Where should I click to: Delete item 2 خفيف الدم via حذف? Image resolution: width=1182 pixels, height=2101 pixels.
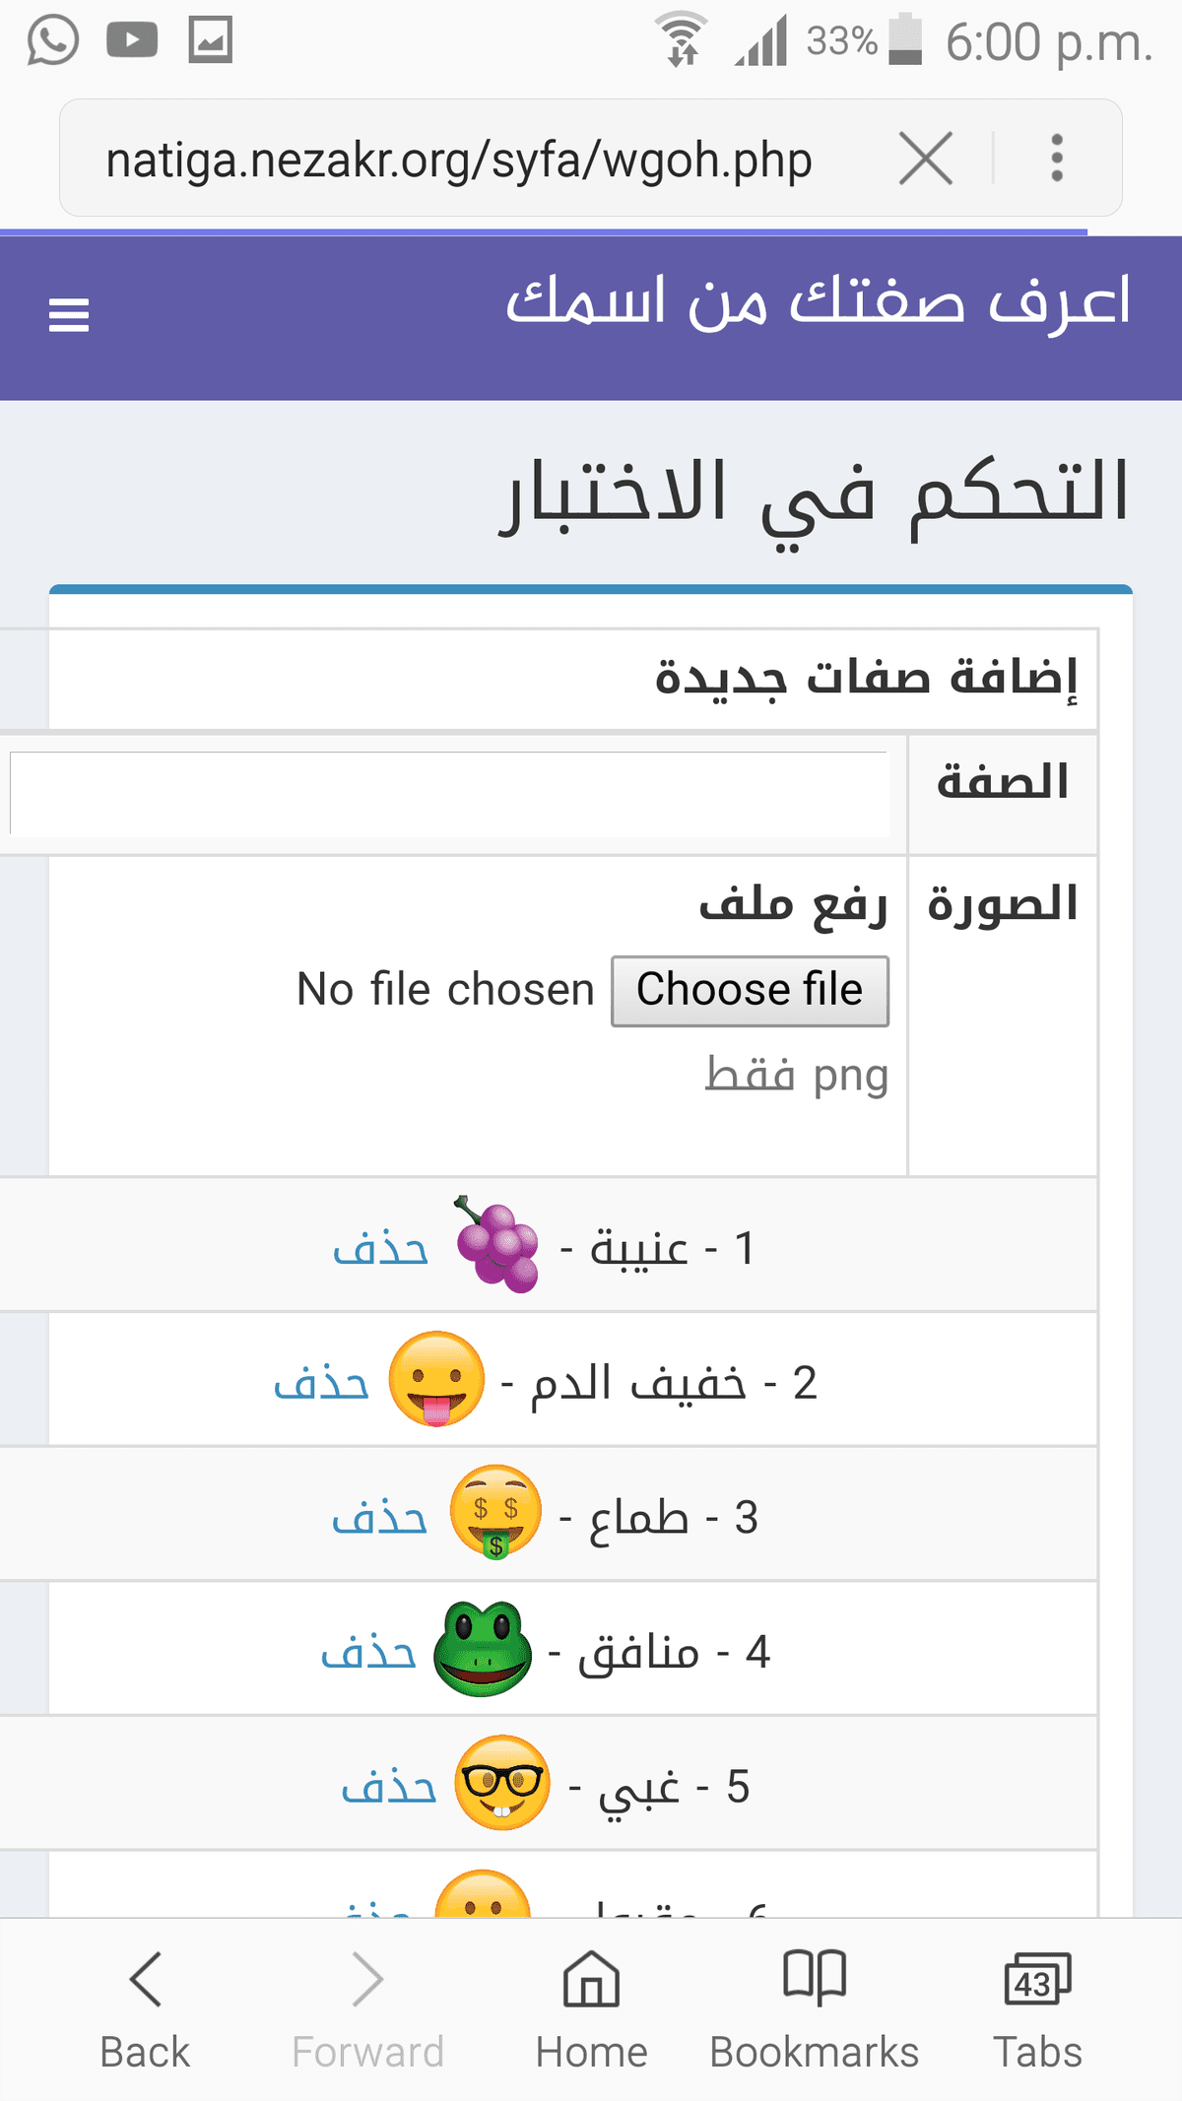(321, 1384)
